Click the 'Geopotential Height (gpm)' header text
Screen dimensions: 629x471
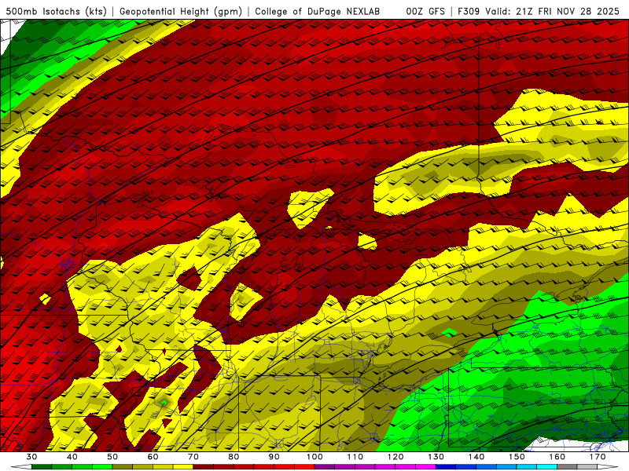click(181, 12)
